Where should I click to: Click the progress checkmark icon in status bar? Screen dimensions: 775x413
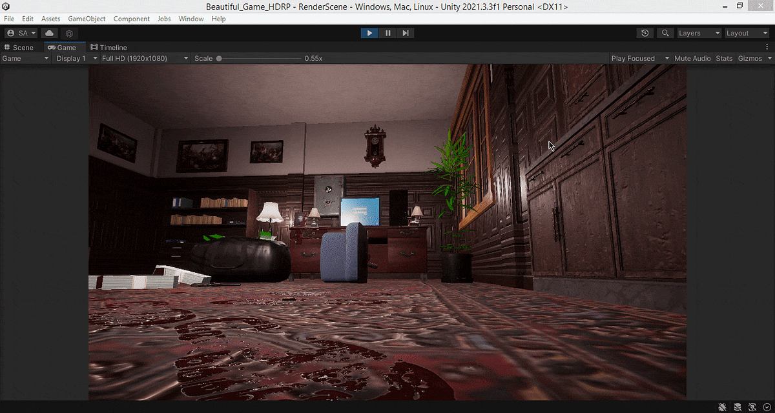click(x=767, y=407)
